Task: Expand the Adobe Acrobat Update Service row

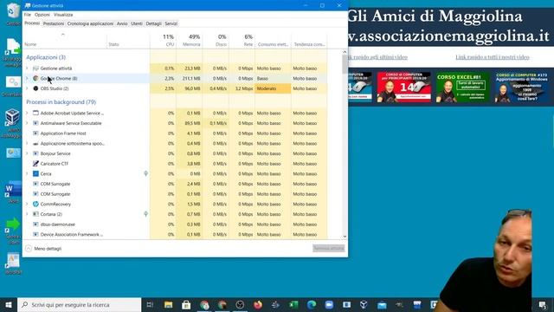Action: 27,113
